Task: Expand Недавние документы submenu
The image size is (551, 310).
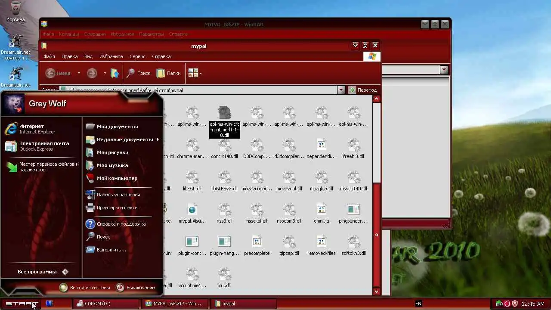Action: (x=123, y=139)
